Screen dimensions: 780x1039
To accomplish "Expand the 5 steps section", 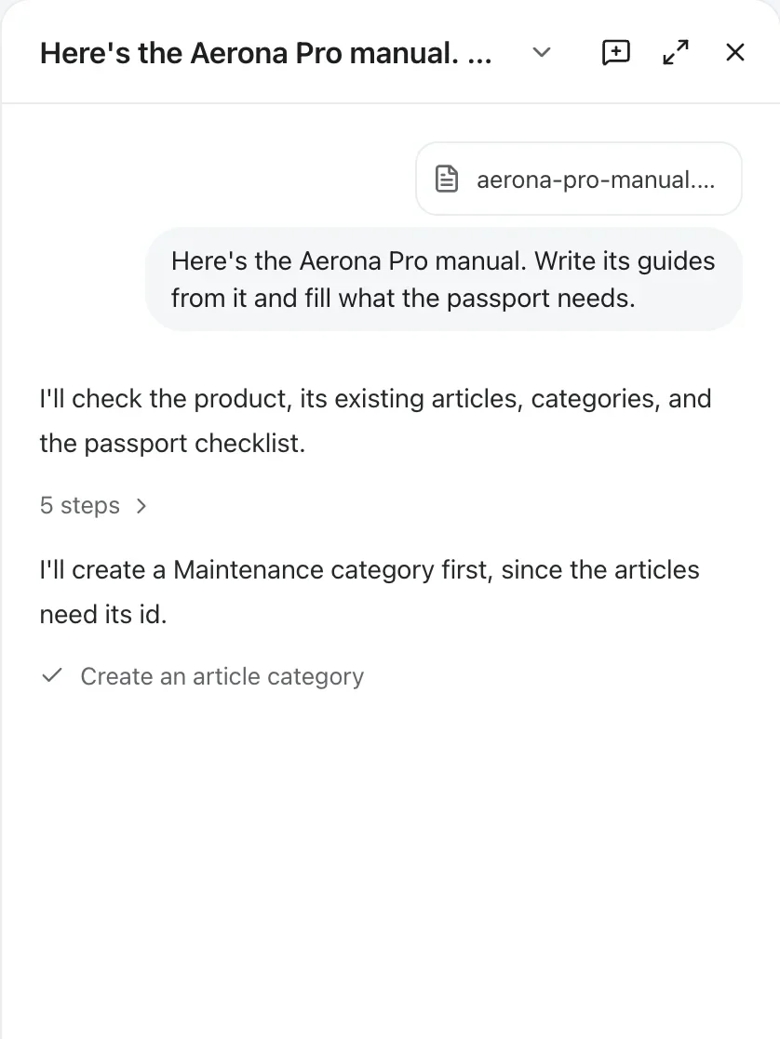I will (x=93, y=506).
